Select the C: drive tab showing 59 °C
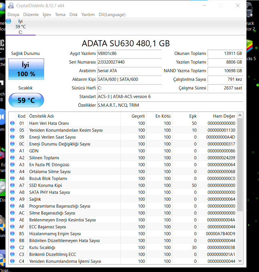259x272 pixels. (20, 27)
